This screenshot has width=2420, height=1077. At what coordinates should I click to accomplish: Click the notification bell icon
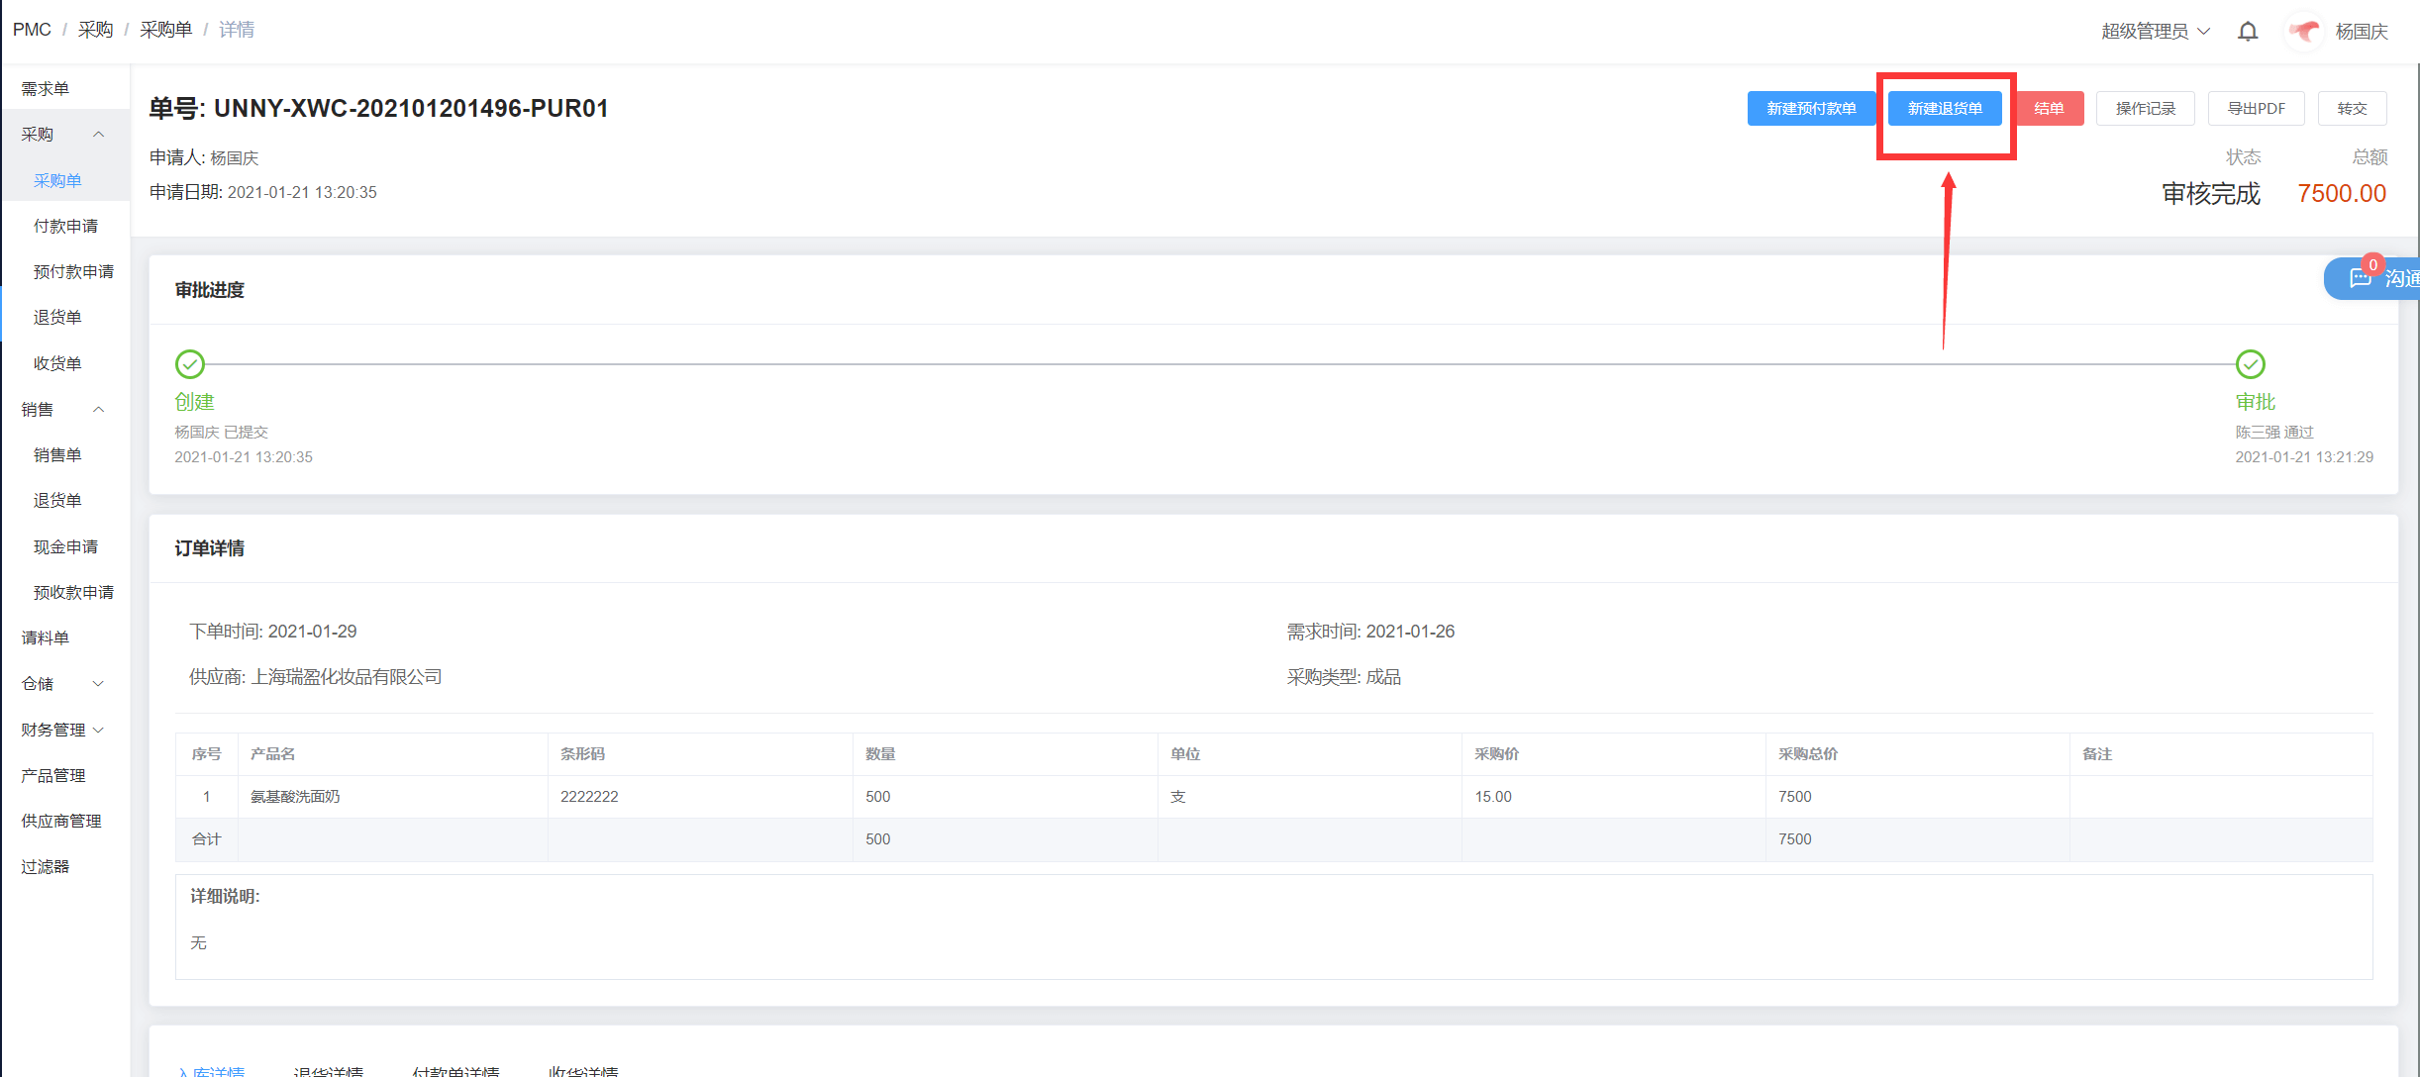(x=2248, y=32)
